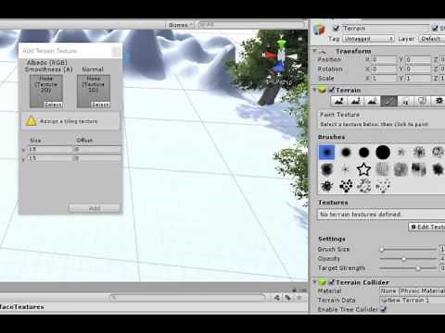Pick the scattered small dots brush
Image resolution: width=445 pixels, height=333 pixels.
click(x=383, y=186)
